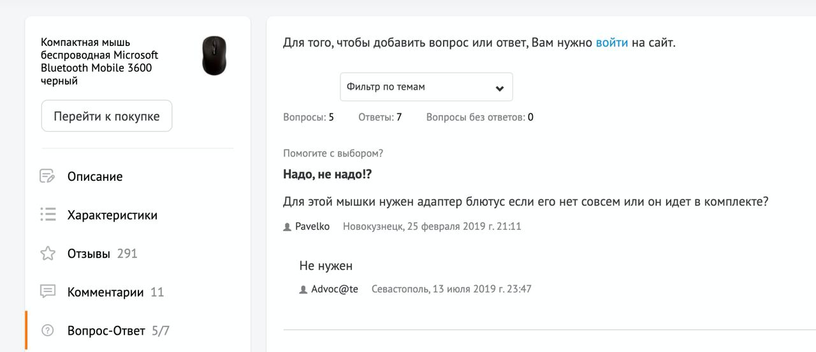Viewport: 816px width, 352px height.
Task: Click the user icon next to Advoc@te
Action: (x=303, y=290)
